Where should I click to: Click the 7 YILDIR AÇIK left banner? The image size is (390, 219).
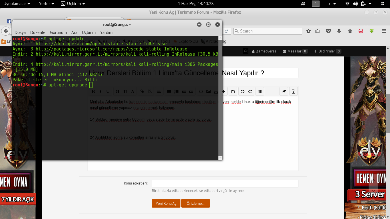(x=17, y=199)
